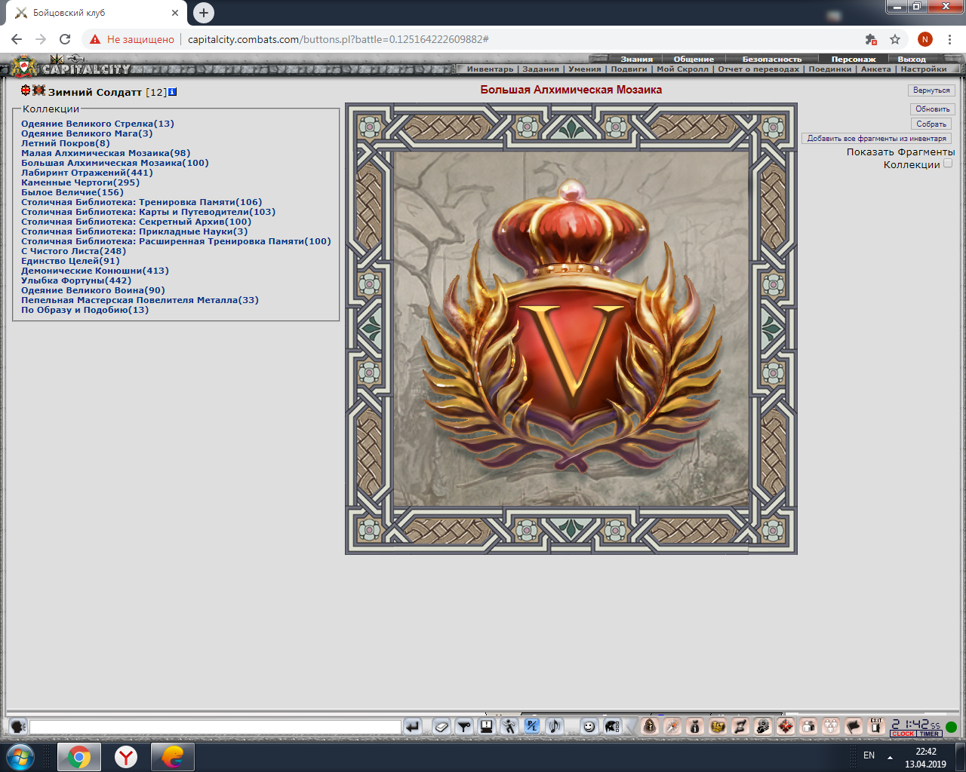
Task: Click the green status circle
Action: click(952, 728)
